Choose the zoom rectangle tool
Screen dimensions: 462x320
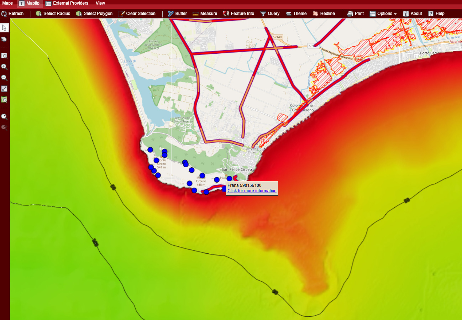(5, 56)
